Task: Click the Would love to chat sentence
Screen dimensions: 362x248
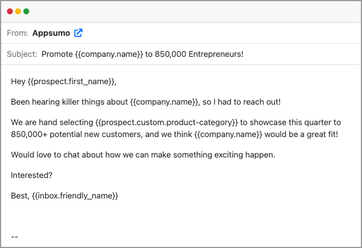Action: [x=143, y=155]
